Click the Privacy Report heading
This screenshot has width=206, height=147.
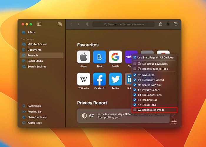click(92, 103)
